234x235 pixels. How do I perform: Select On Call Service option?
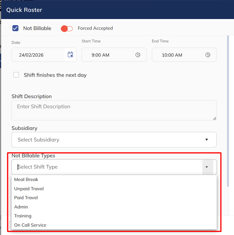click(x=30, y=225)
